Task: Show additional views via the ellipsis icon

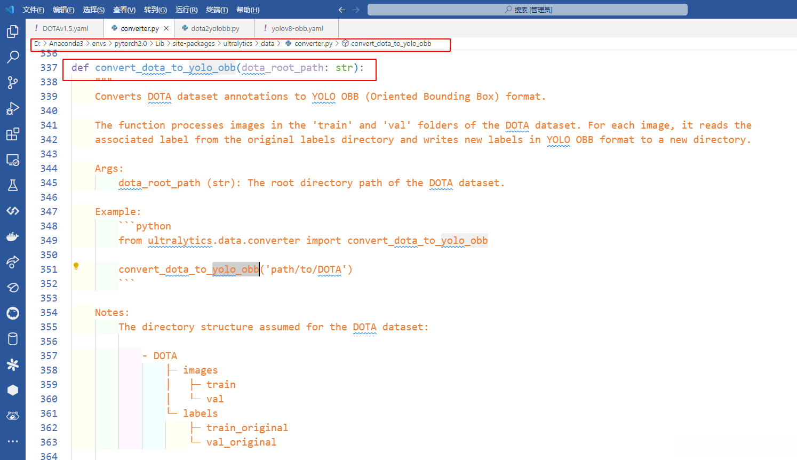Action: (13, 441)
